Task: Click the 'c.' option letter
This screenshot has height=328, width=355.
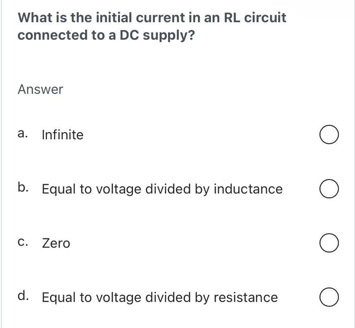Action: 23,243
